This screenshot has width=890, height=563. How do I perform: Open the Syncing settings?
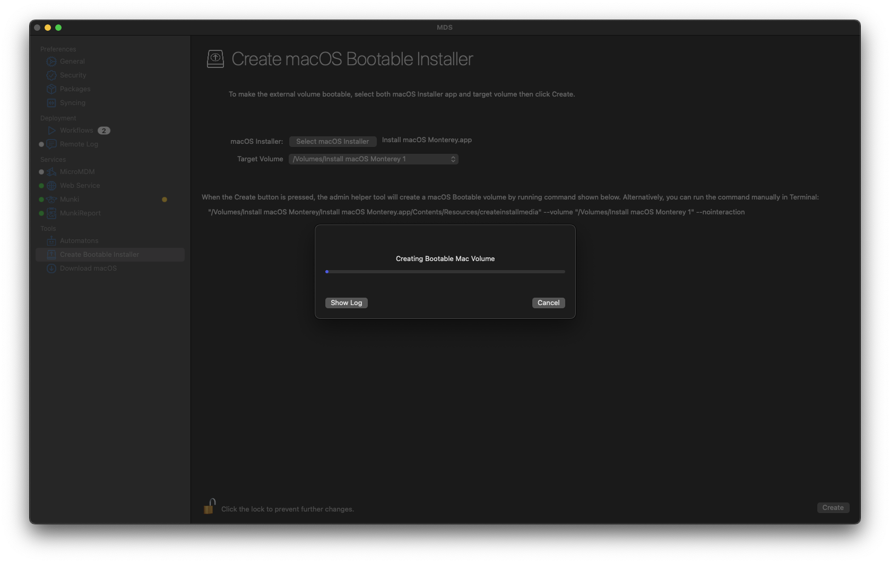tap(72, 103)
